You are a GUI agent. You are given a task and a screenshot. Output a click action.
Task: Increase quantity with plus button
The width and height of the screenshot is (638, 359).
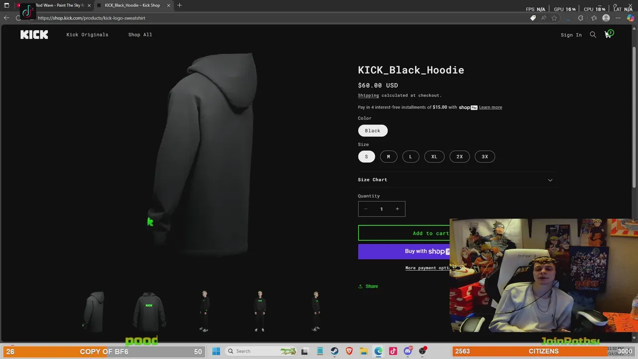tap(397, 209)
